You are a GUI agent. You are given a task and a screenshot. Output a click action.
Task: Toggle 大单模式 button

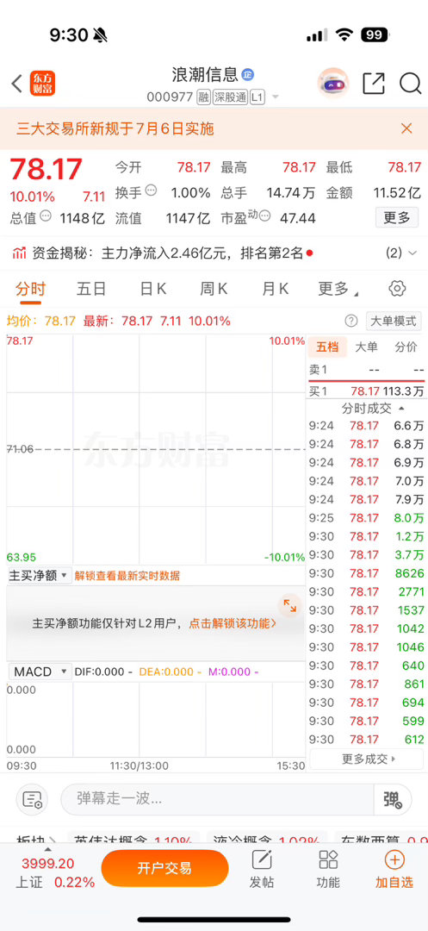[x=394, y=322]
